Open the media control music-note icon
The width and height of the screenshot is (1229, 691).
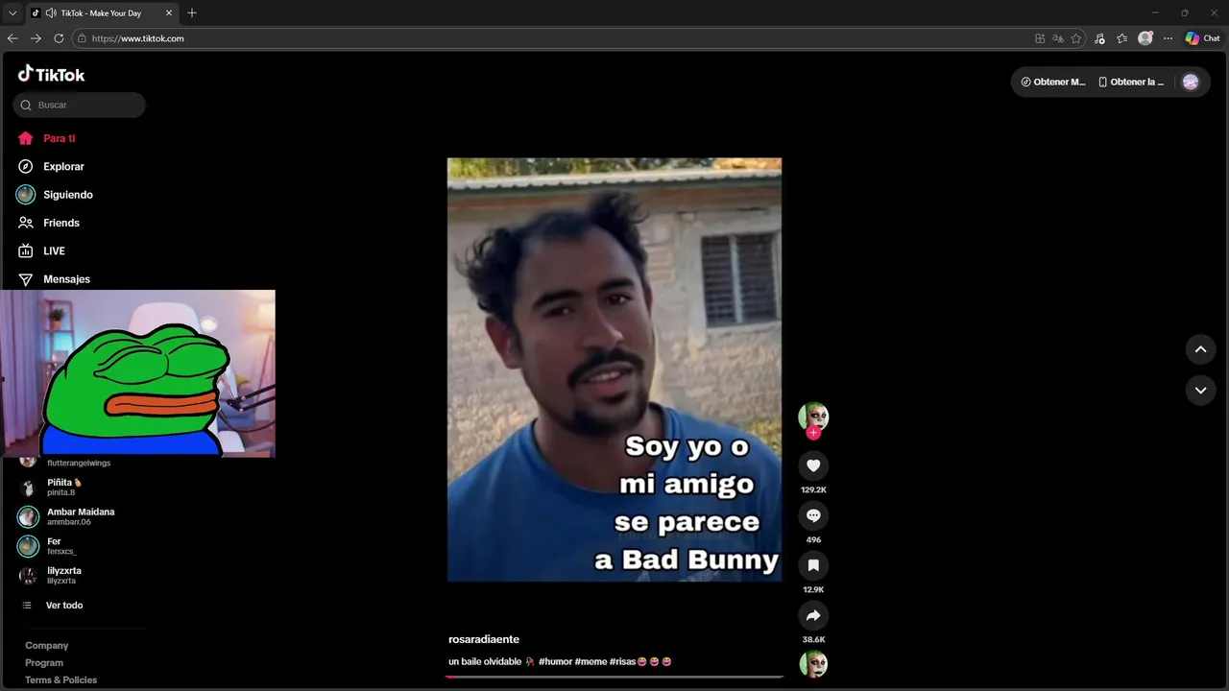pyautogui.click(x=1099, y=38)
